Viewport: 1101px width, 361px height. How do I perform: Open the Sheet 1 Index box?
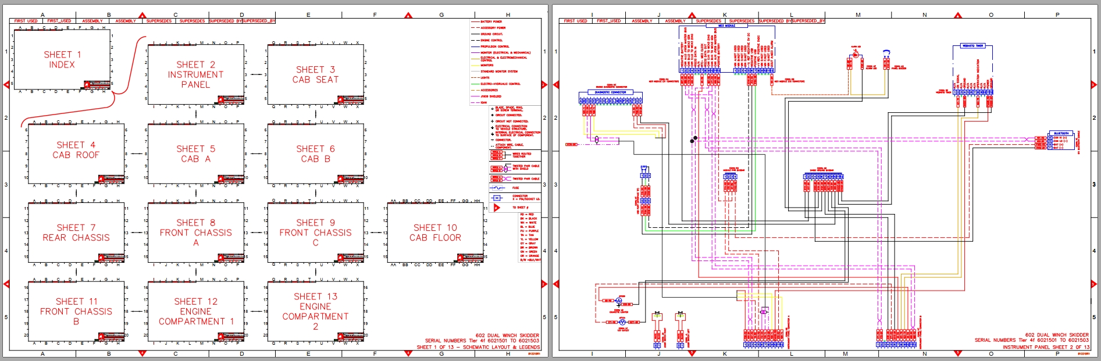click(x=62, y=59)
